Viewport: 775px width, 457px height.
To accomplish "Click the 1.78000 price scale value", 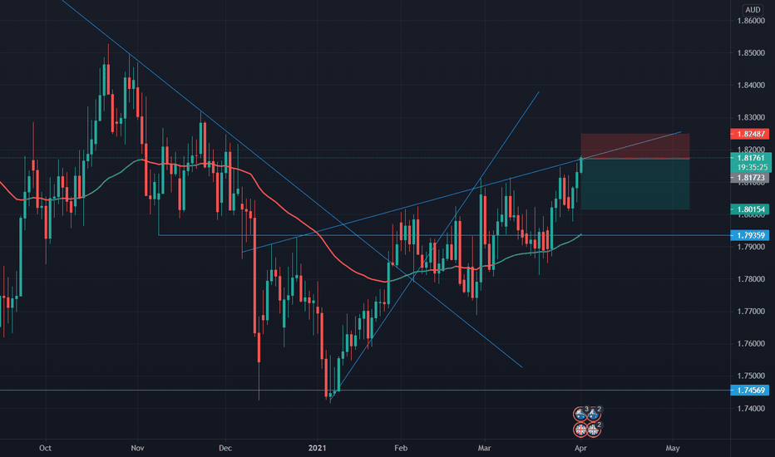I will click(x=751, y=279).
